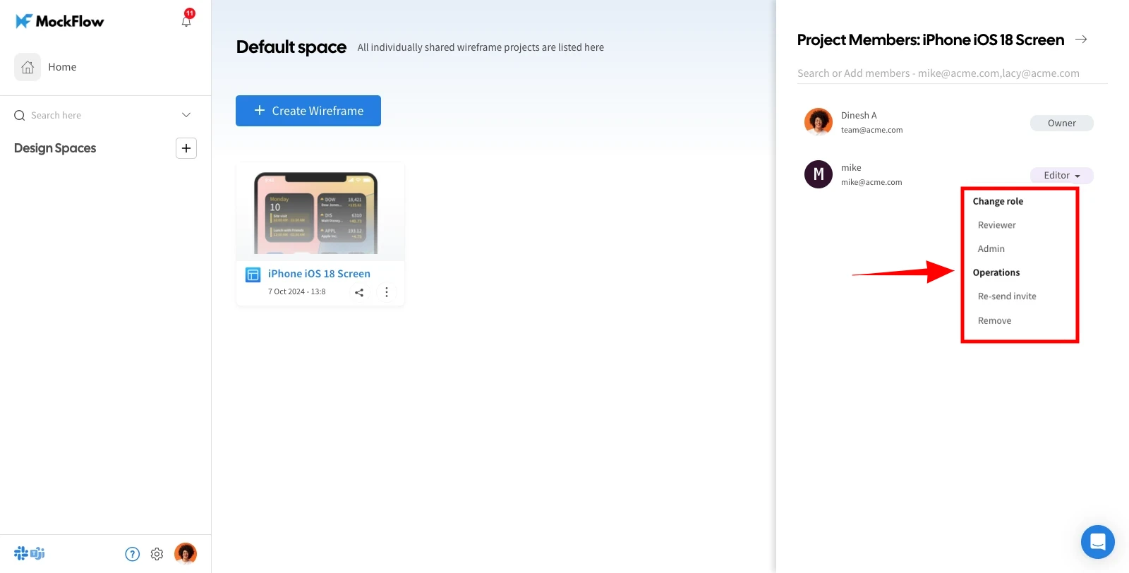The image size is (1129, 573).
Task: Open mike's Editor role dropdown
Action: [1062, 175]
